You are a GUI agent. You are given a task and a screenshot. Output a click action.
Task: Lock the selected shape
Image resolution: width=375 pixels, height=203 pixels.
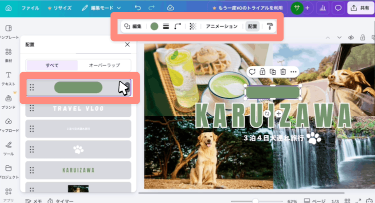[x=262, y=72]
